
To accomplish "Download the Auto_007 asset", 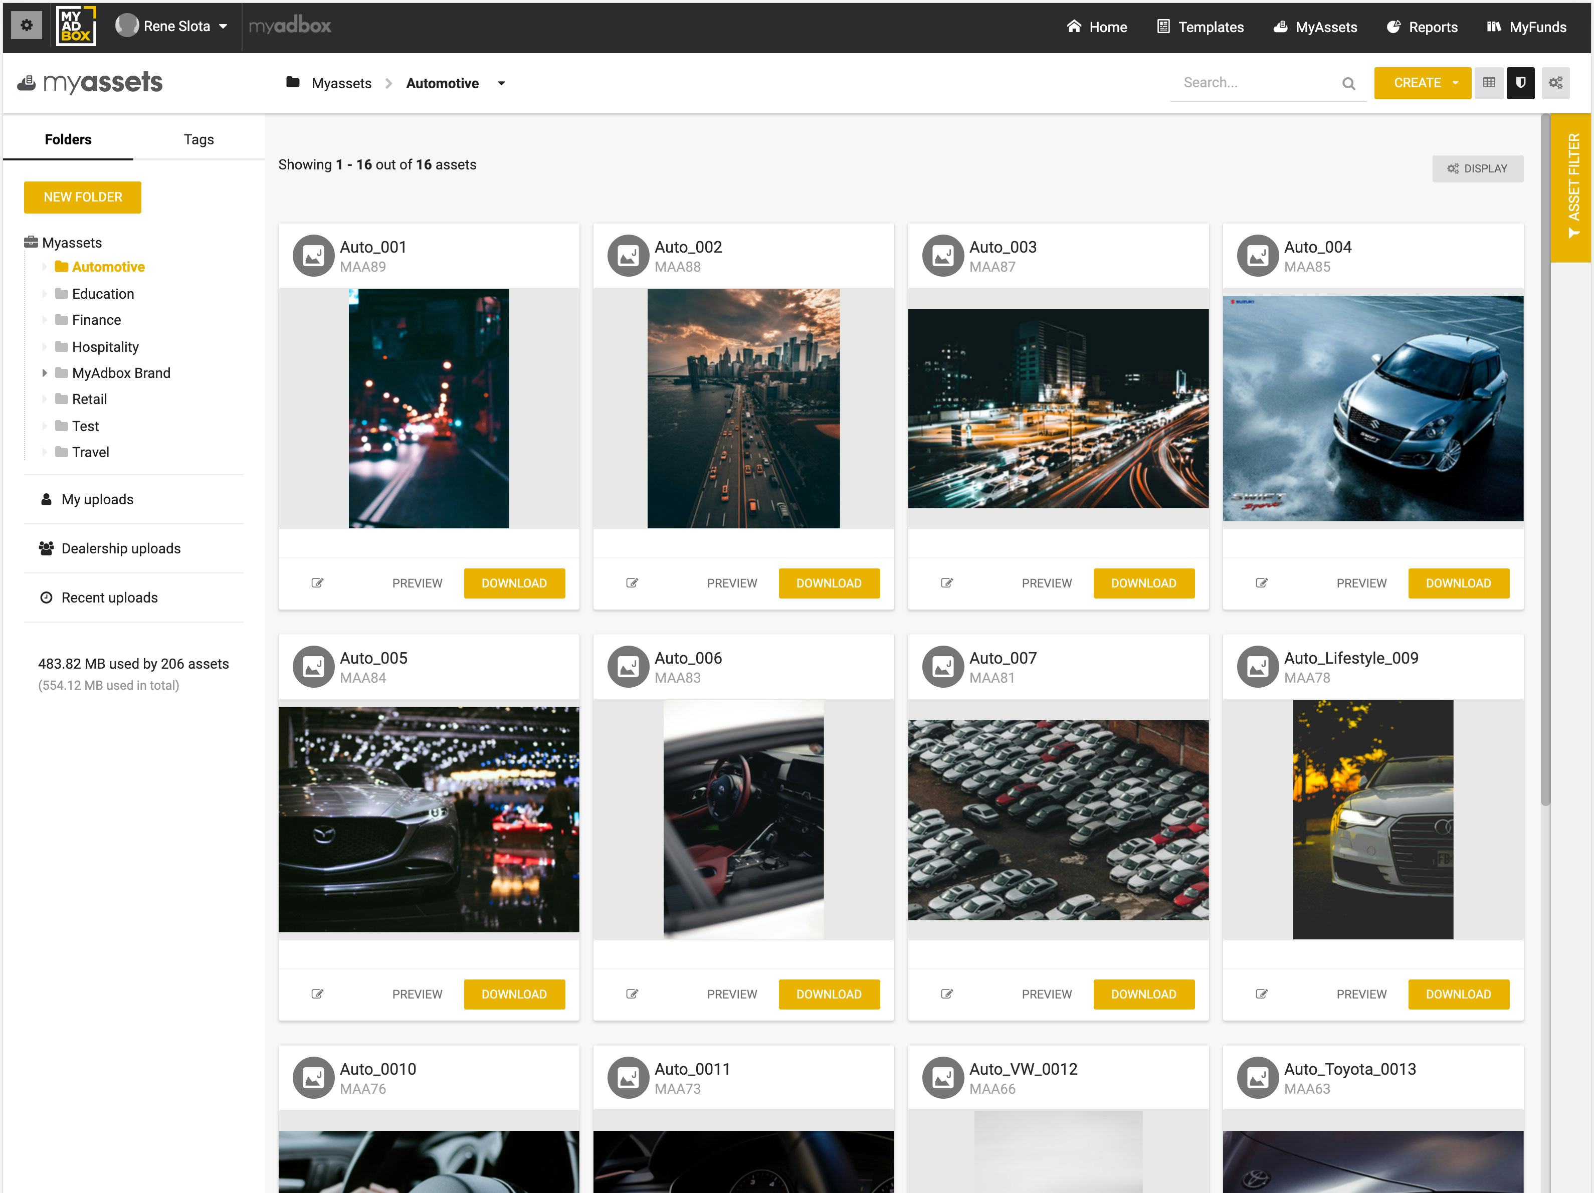I will coord(1143,994).
